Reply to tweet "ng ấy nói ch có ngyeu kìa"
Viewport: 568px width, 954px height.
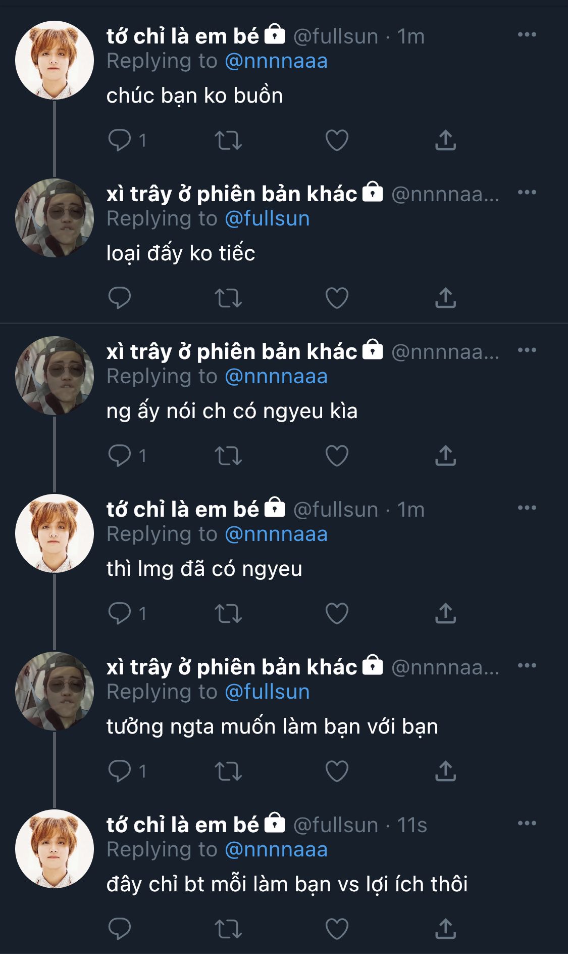(120, 456)
